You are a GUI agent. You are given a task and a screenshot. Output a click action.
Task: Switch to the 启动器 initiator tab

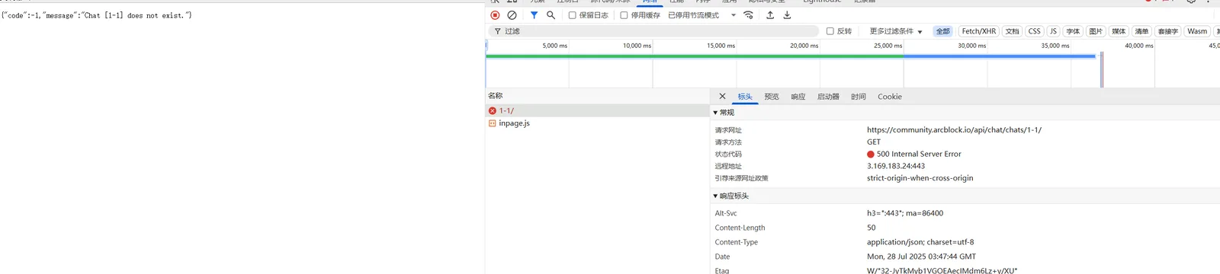828,97
